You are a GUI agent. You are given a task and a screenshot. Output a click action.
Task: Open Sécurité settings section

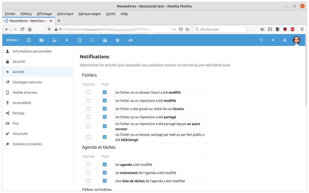pos(37,61)
